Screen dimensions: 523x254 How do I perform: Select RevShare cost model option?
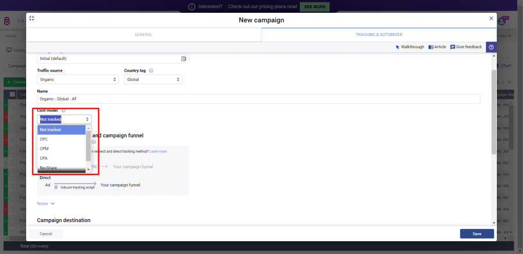tap(62, 167)
